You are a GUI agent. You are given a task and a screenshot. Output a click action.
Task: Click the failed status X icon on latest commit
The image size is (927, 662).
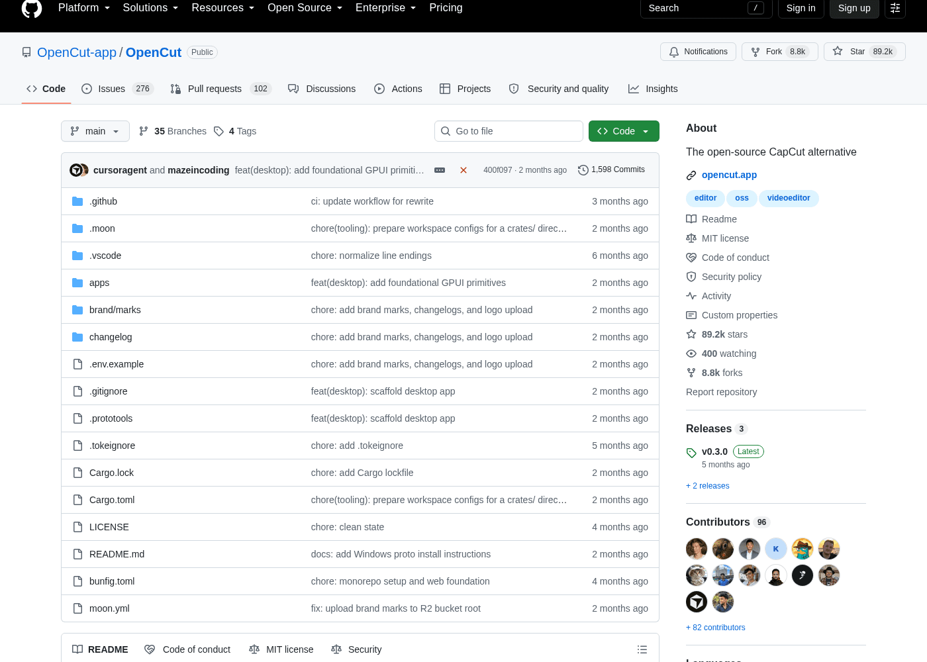tap(463, 170)
